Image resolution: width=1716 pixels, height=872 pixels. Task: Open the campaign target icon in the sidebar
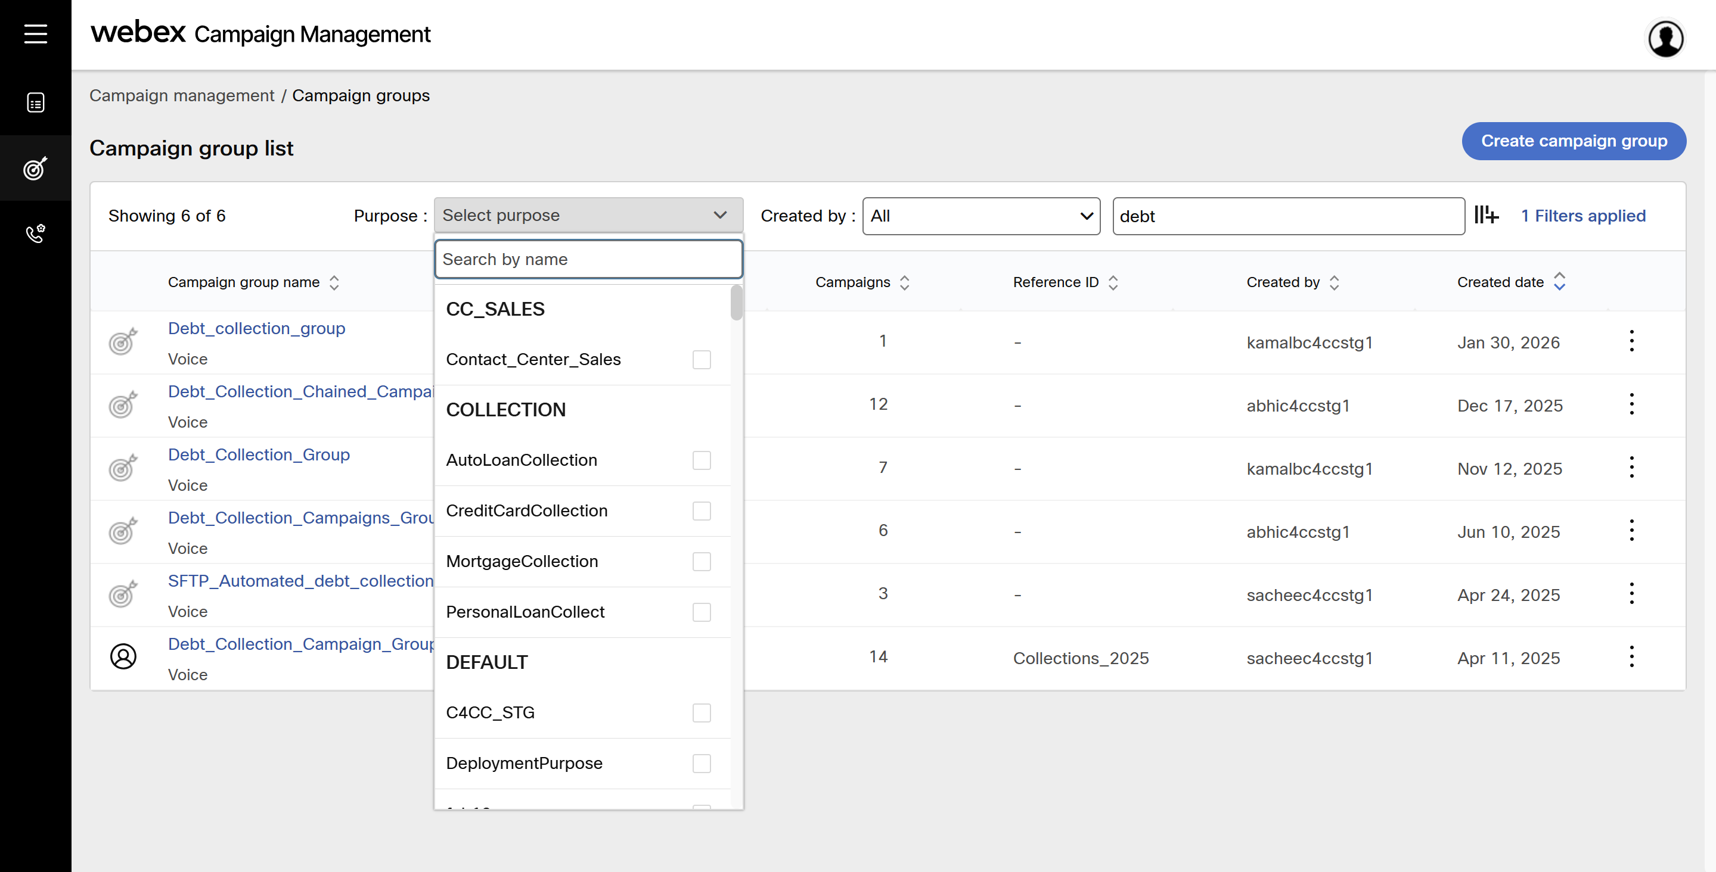[x=35, y=169]
